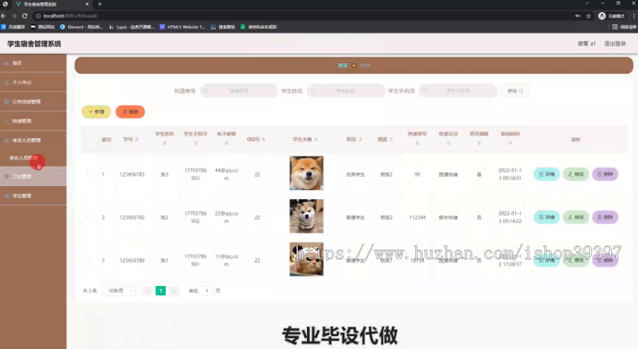Open 快递管理 sidebar menu

(33, 121)
